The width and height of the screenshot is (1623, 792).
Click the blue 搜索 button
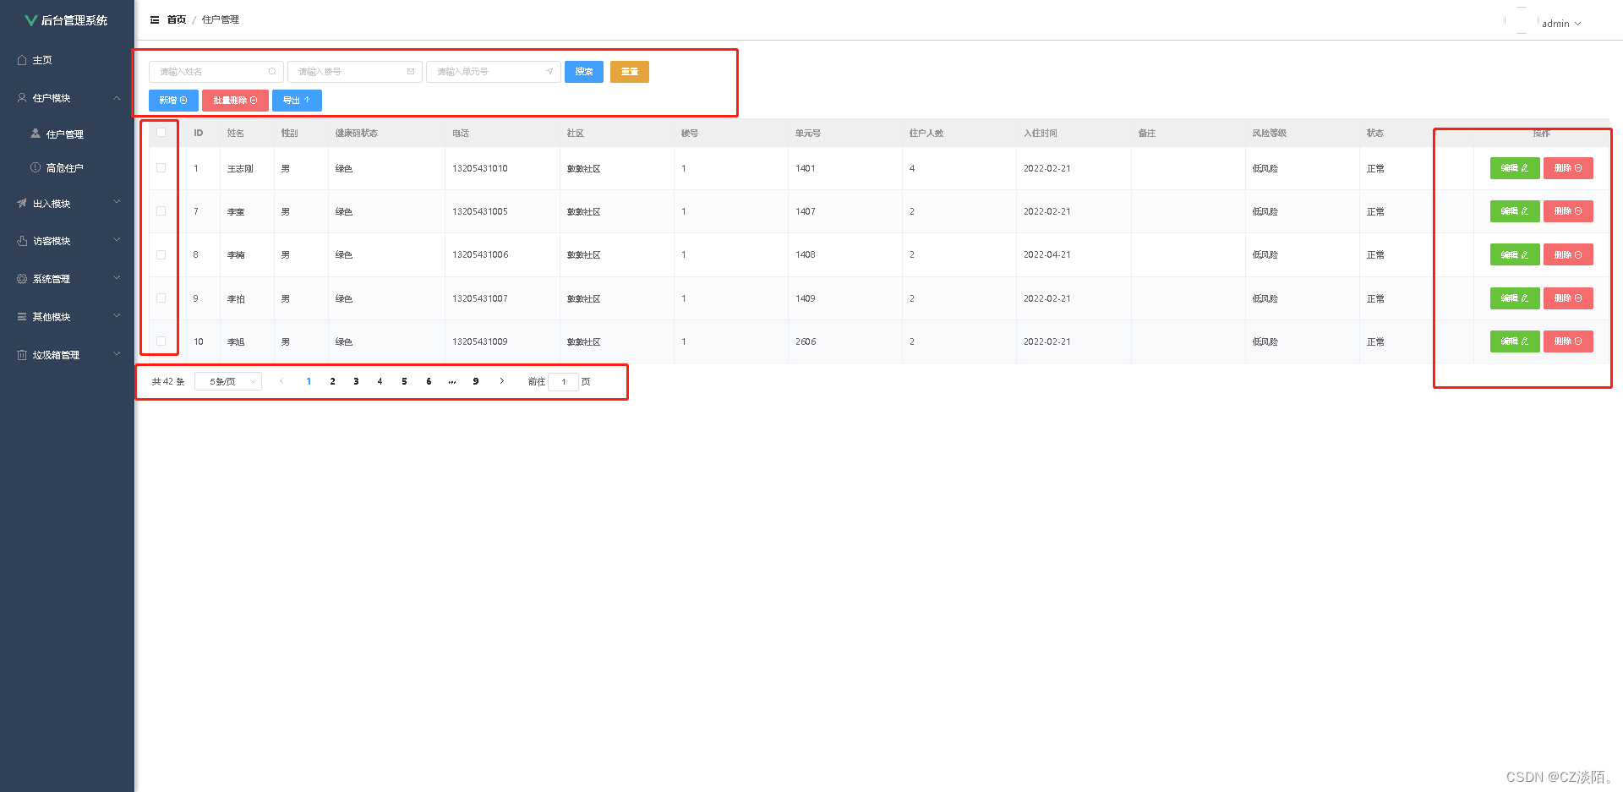click(584, 72)
